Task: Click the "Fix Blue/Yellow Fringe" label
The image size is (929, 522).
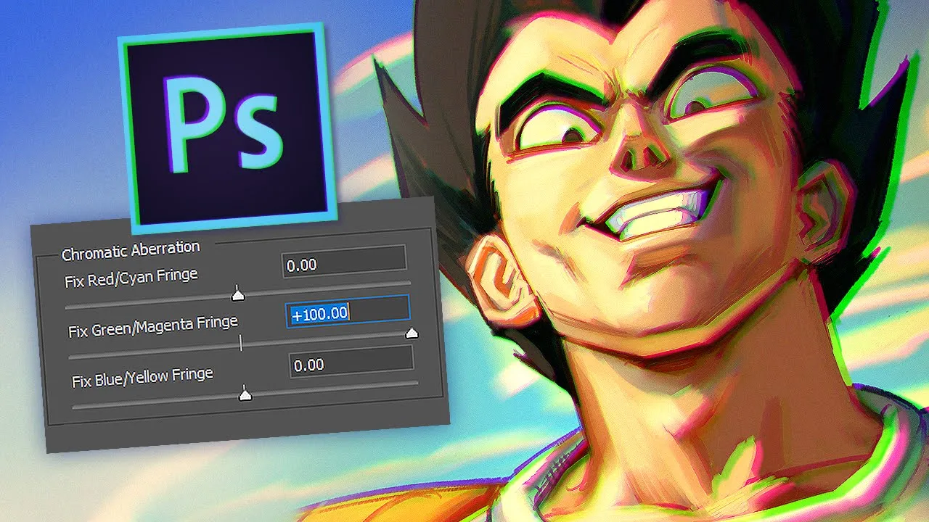Action: coord(143,377)
